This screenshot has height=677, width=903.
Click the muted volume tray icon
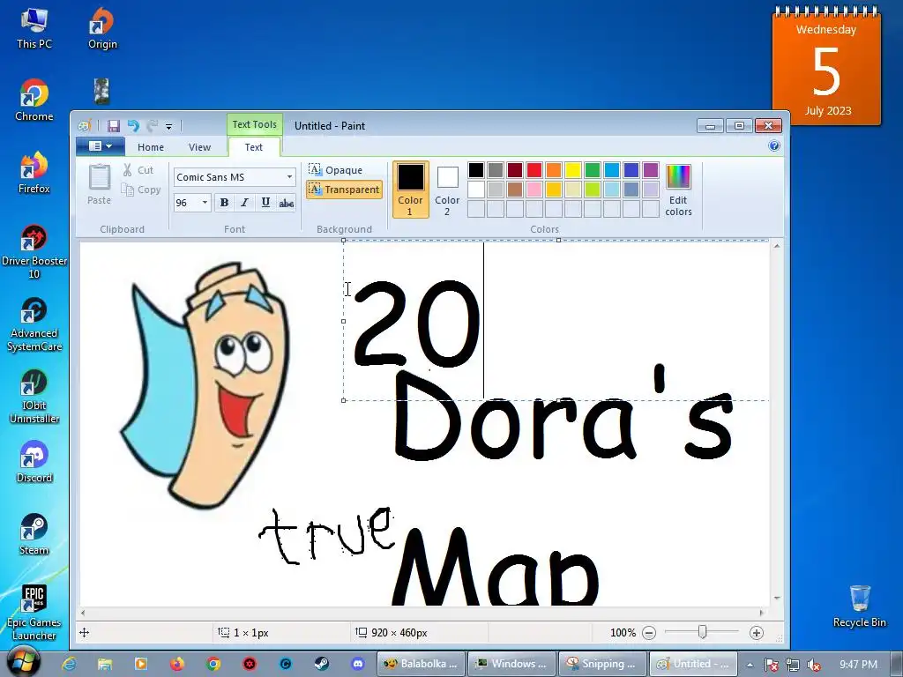[x=814, y=665]
